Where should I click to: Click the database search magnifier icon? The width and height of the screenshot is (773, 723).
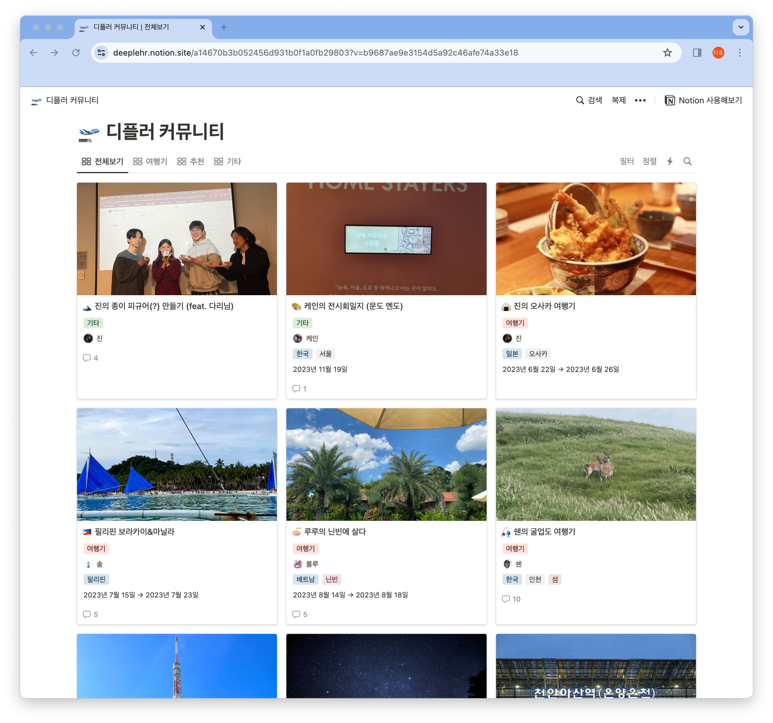point(687,161)
